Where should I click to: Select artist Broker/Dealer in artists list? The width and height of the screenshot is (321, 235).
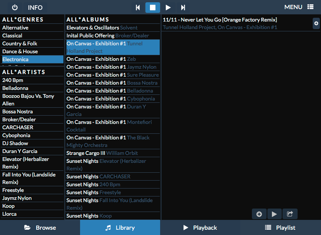click(x=32, y=119)
